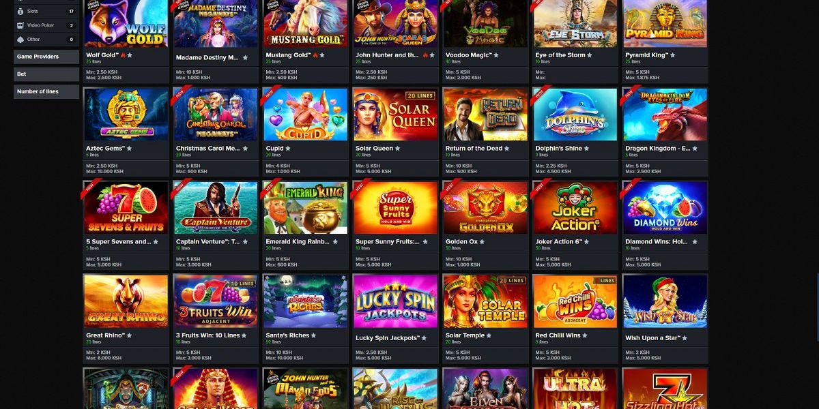This screenshot has height=409, width=819.
Task: Toggle favorite star for Lucky Spin Jackpots
Action: click(424, 338)
